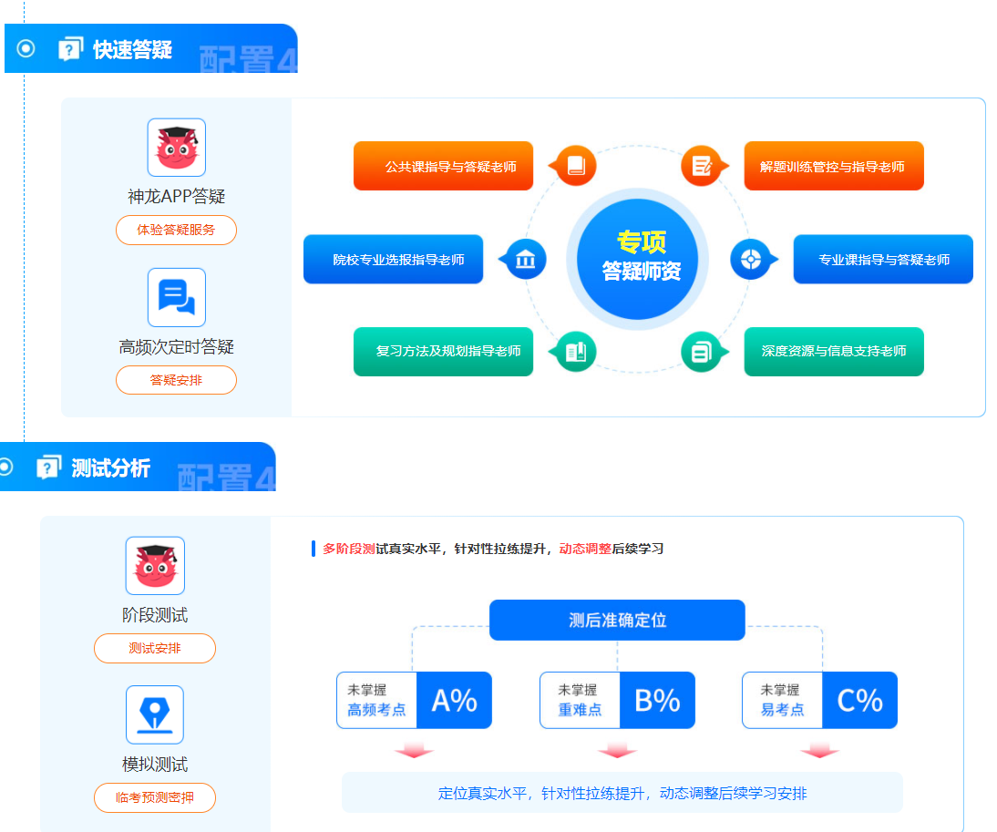Select 院校专业选报指导老师 blue label
Viewport: 997px width, 832px height.
click(x=393, y=260)
